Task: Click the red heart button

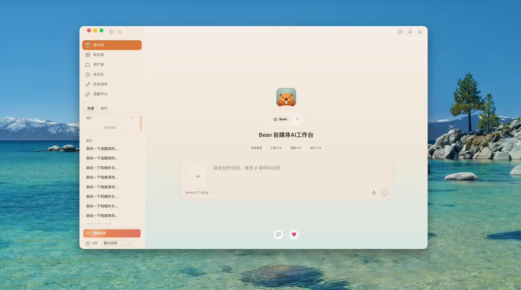Action: click(x=294, y=234)
